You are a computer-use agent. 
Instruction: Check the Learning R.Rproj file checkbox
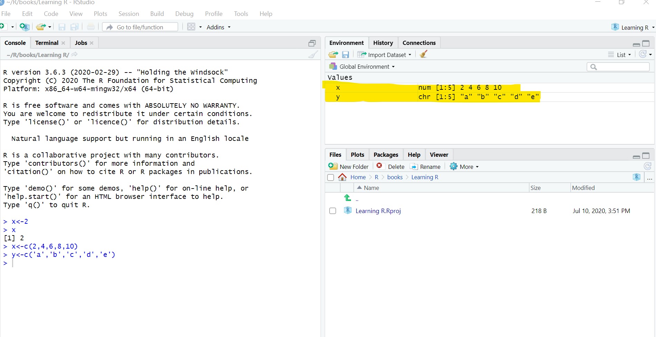[x=333, y=211]
